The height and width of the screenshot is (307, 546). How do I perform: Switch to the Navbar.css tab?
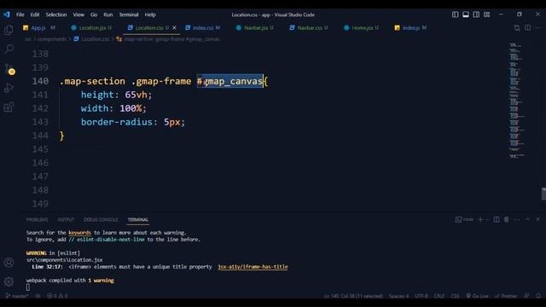click(x=309, y=28)
